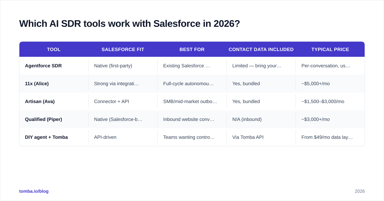Screen dimensions: 384x201
Task: Select the Artisan (Ava) tool cell
Action: 54,101
